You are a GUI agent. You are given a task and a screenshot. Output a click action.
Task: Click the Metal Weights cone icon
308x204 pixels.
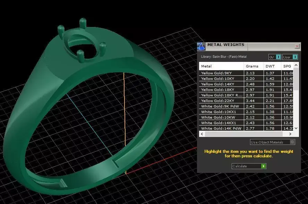(x=201, y=46)
